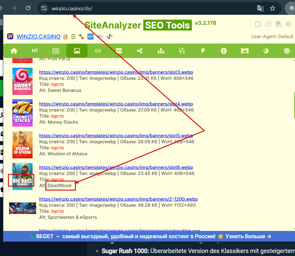Open the dashboard gauge tab
Viewport: 295px width, 256px height.
[x=224, y=51]
